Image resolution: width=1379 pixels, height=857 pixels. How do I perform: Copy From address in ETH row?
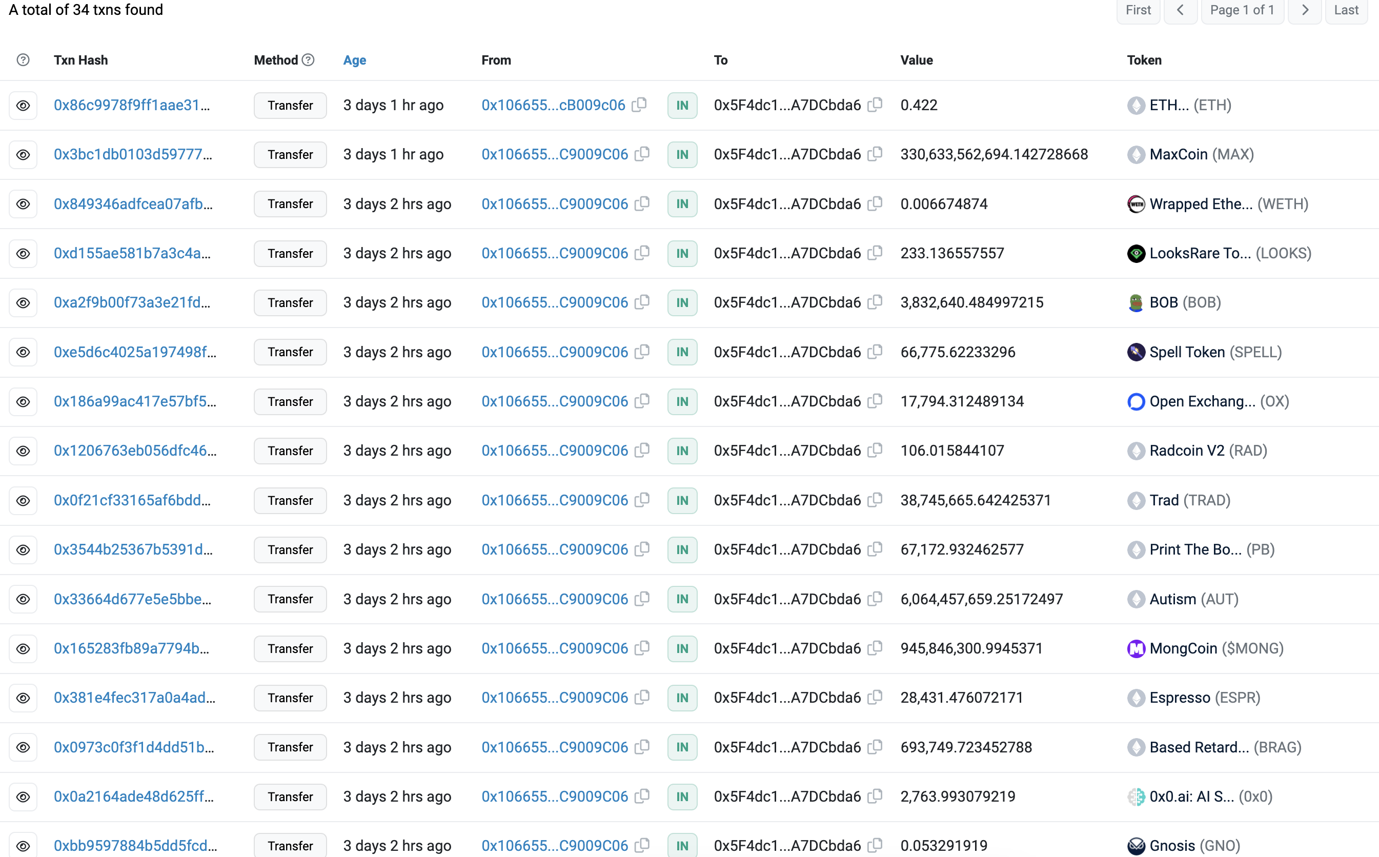(x=639, y=105)
